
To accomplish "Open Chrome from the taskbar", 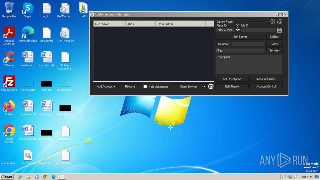I will pyautogui.click(x=45, y=177).
